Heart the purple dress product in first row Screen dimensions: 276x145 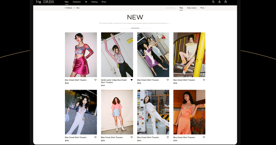168,80
